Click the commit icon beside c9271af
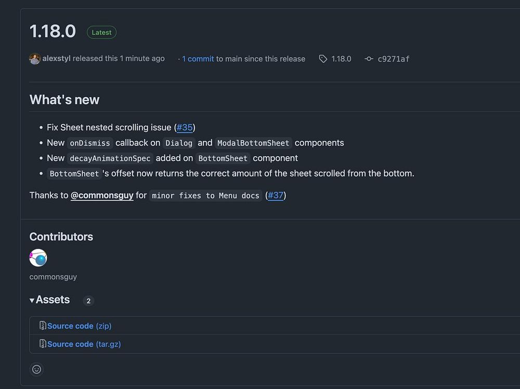The image size is (520, 389). point(369,59)
